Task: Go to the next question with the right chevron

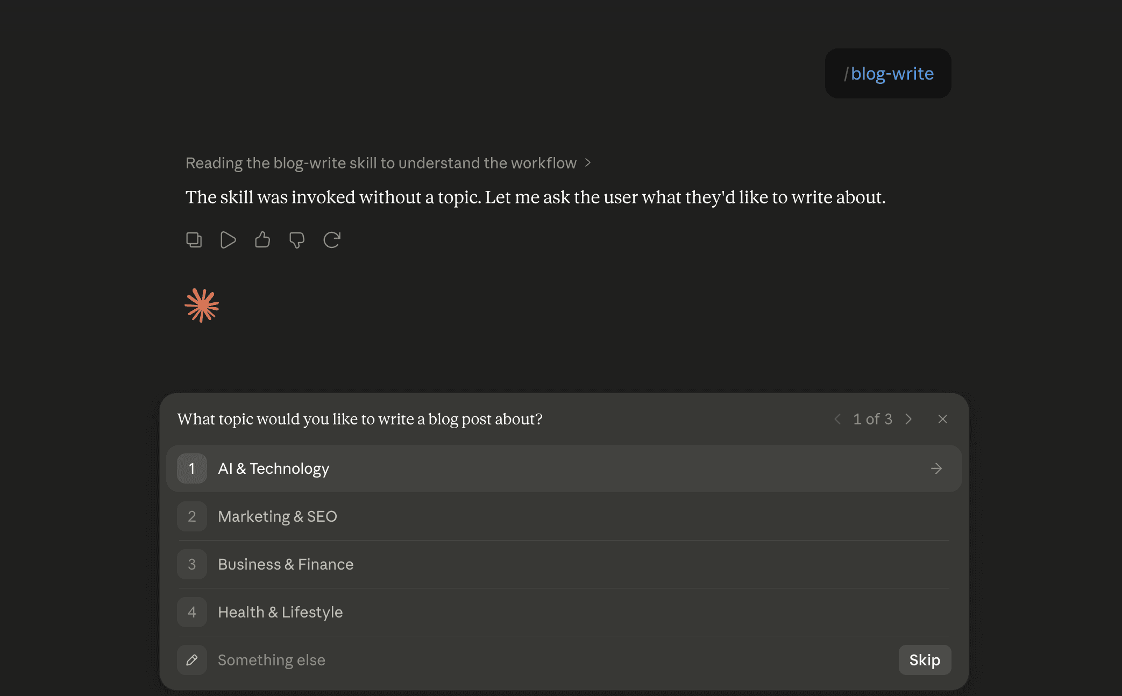Action: coord(908,419)
